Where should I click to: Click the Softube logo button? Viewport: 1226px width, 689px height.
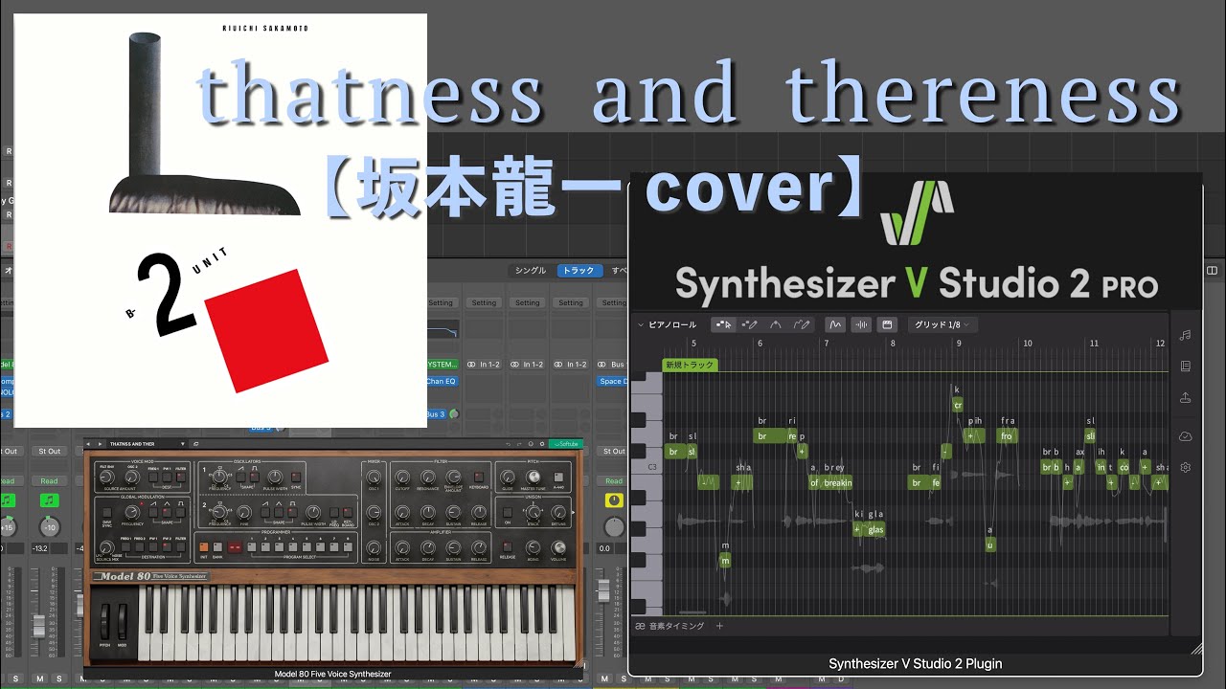(x=565, y=443)
